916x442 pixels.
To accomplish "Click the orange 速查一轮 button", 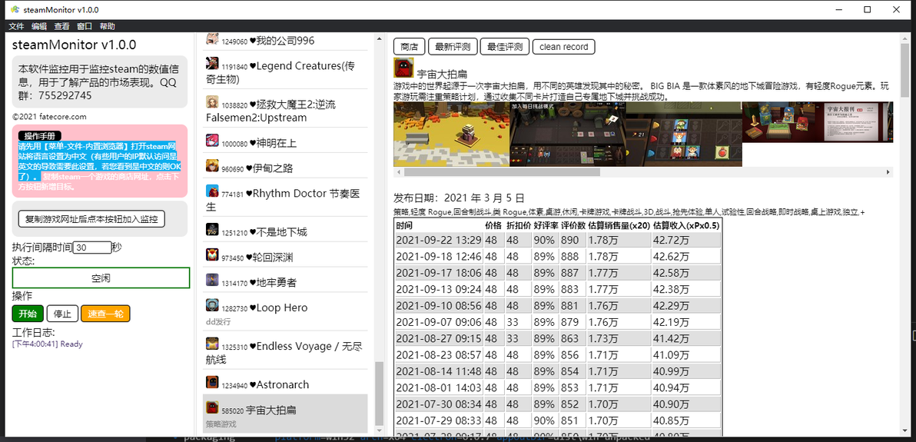I will [x=106, y=314].
